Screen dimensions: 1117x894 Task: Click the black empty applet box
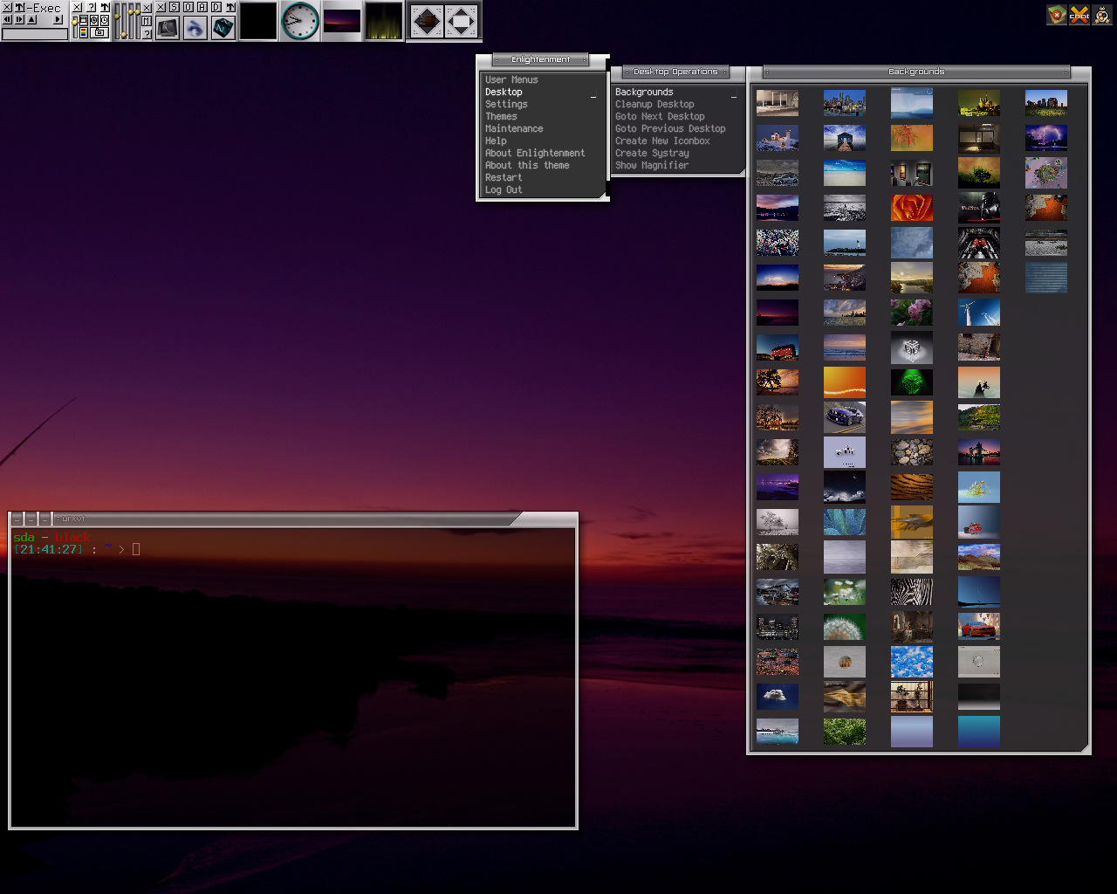(258, 21)
